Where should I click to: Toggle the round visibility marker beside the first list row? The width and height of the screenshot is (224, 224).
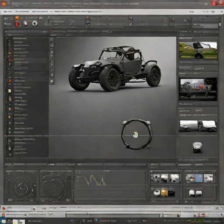point(7,38)
